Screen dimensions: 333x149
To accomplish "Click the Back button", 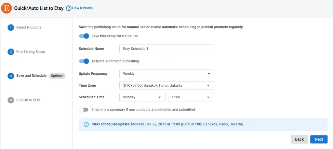I will 300,139.
